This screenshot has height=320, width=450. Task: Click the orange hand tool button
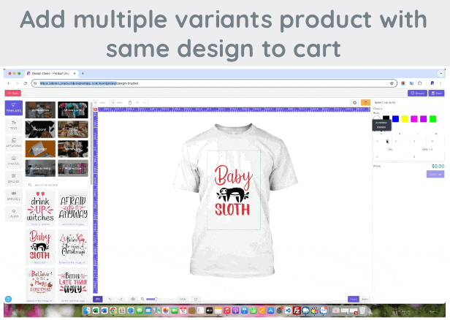pos(365,102)
